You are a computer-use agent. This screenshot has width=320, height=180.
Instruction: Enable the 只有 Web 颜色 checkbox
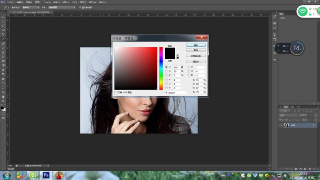coord(116,92)
